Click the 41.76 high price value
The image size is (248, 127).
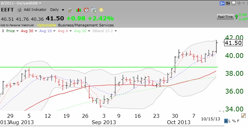click(x=22, y=19)
